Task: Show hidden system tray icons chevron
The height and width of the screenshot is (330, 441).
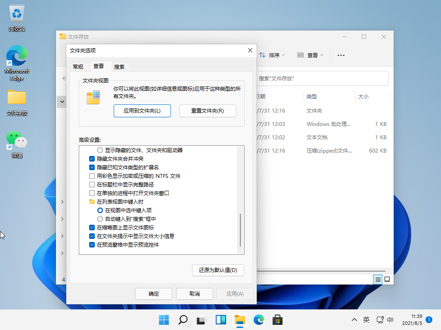Action: click(354, 320)
